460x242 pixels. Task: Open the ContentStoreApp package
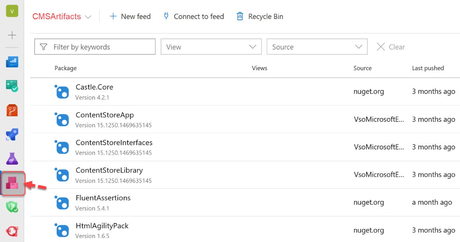point(105,115)
